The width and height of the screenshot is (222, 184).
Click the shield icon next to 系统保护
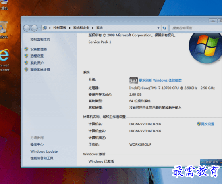pos(26,63)
